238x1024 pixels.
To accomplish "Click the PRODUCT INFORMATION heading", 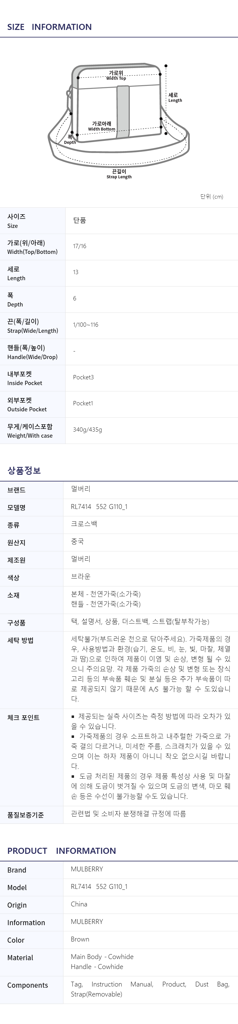I will tap(62, 851).
